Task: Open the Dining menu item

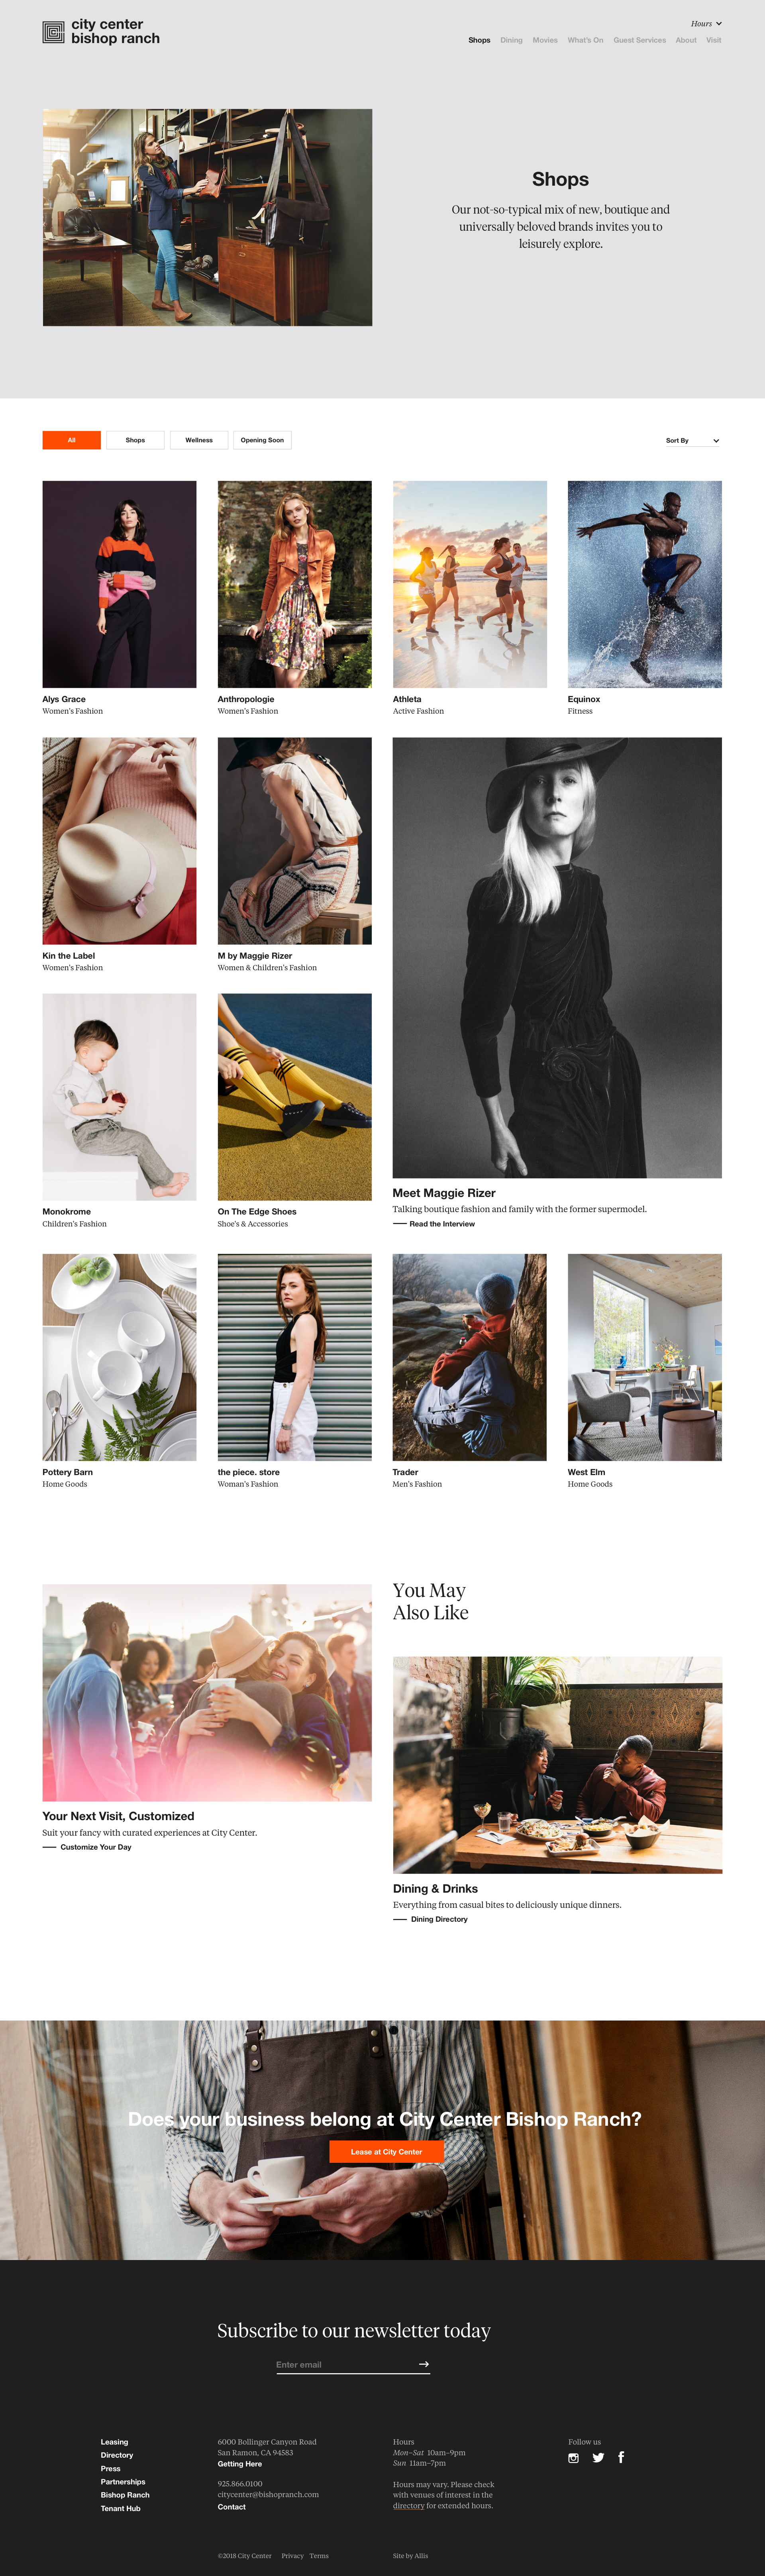Action: [x=511, y=40]
